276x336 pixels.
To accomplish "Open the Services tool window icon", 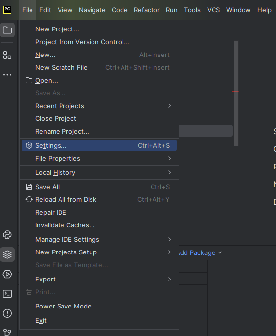I will [7, 274].
